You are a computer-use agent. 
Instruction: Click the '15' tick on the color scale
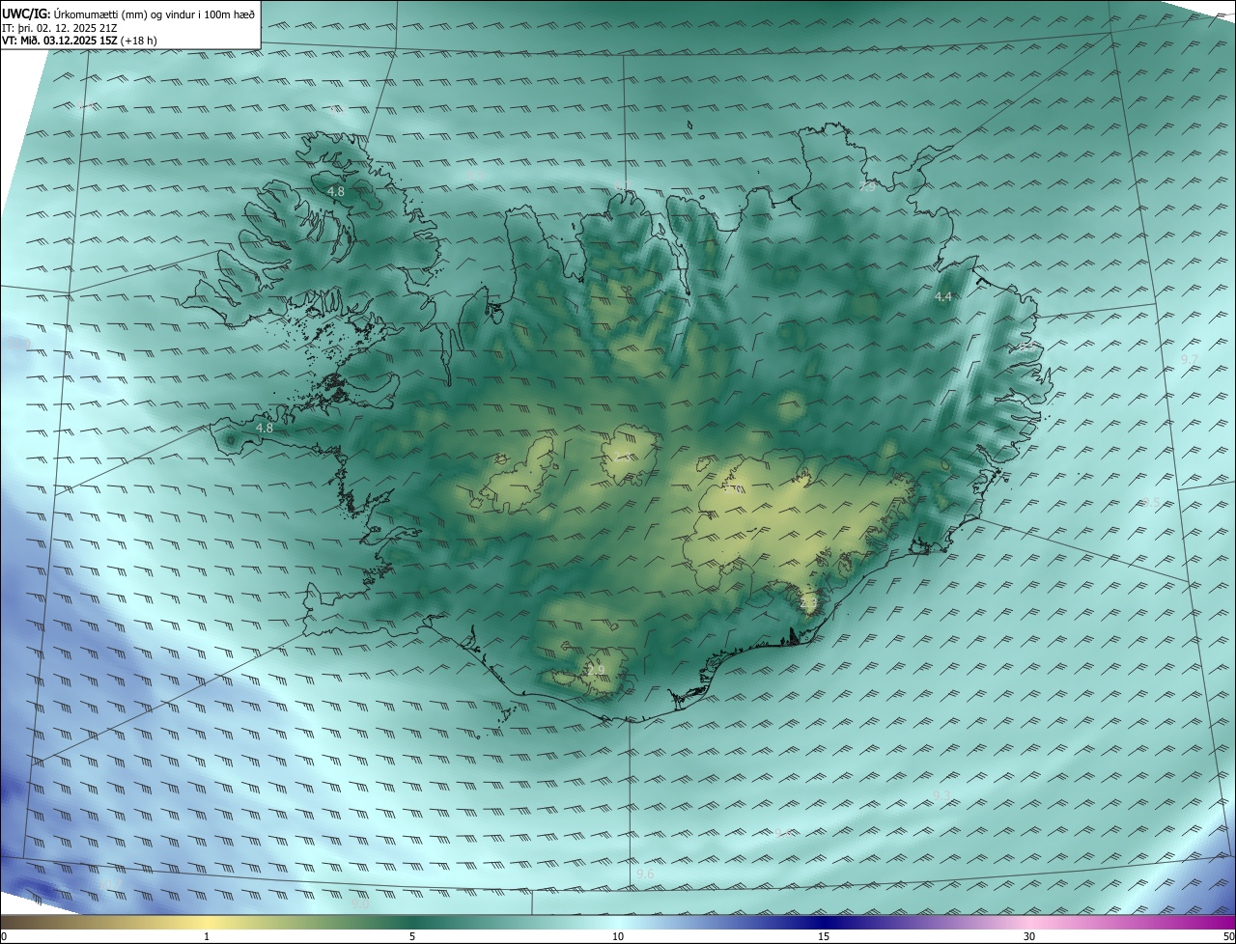point(824,936)
